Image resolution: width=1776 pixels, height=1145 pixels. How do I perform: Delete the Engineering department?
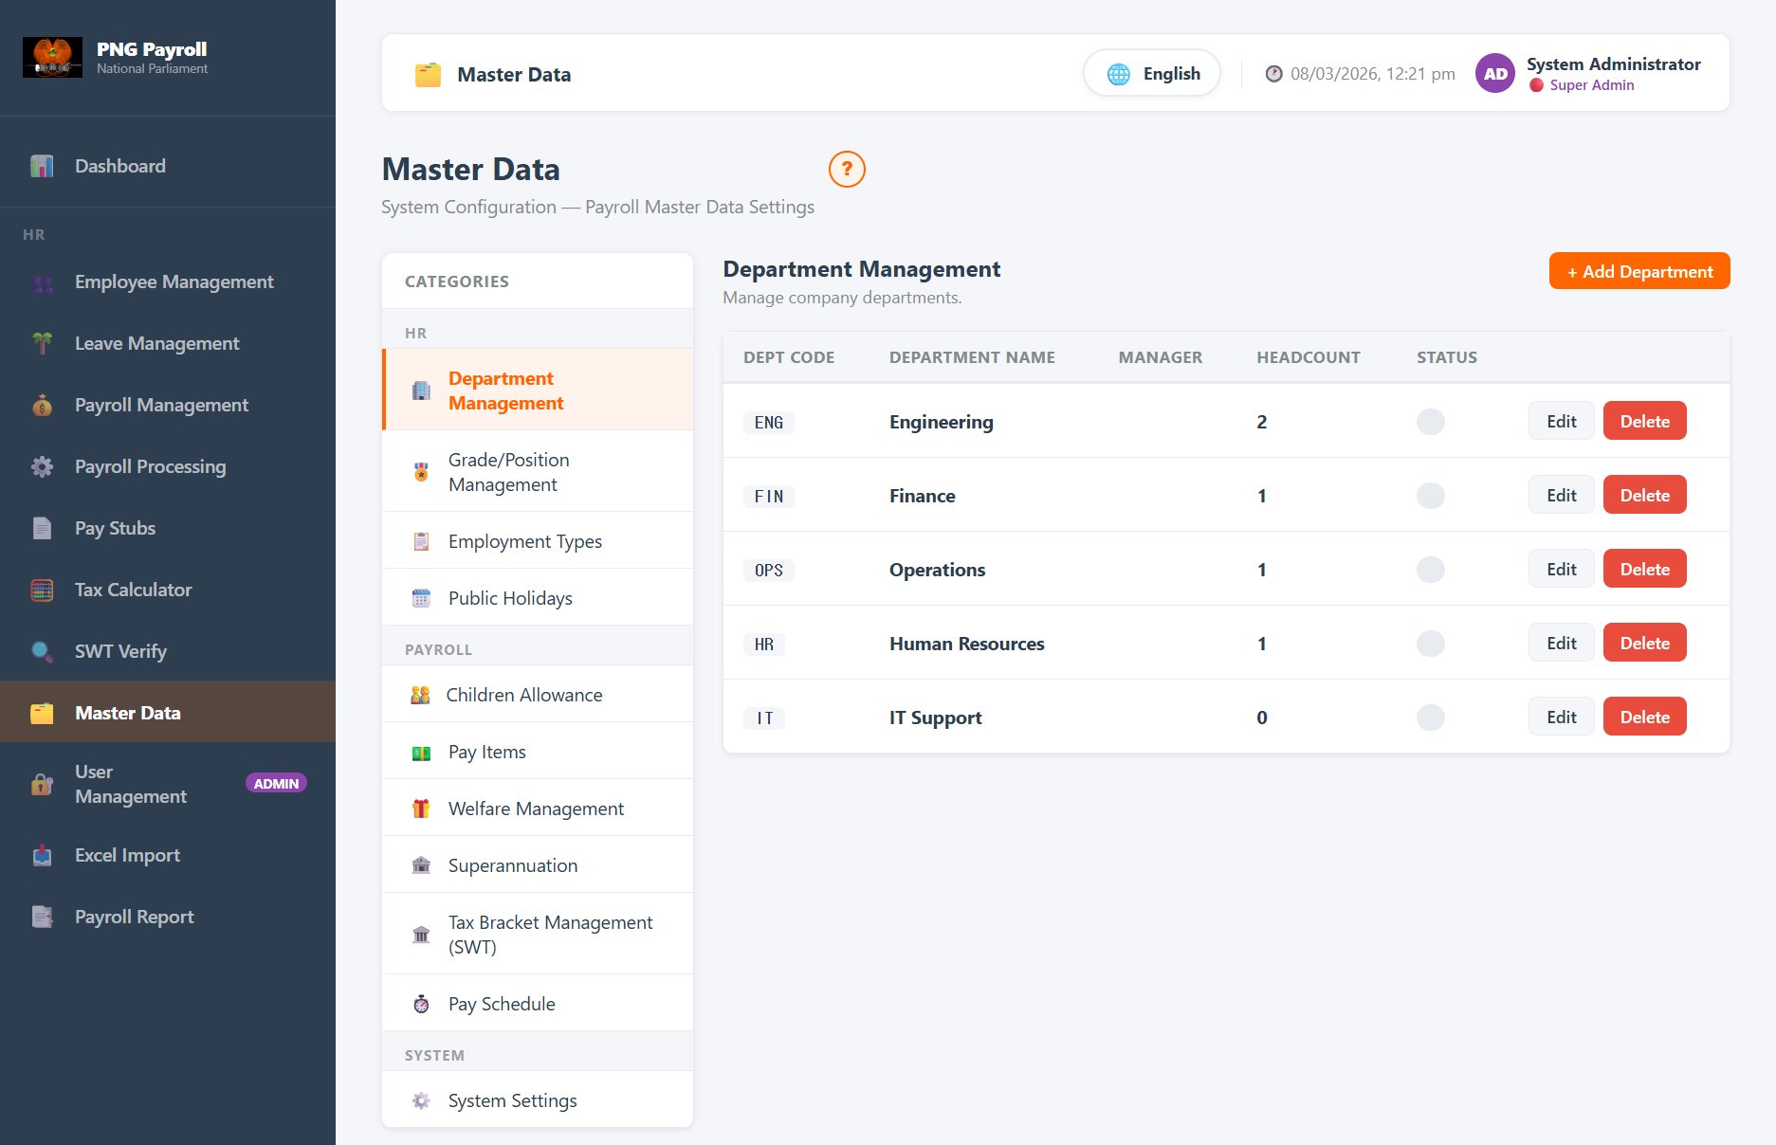1644,421
